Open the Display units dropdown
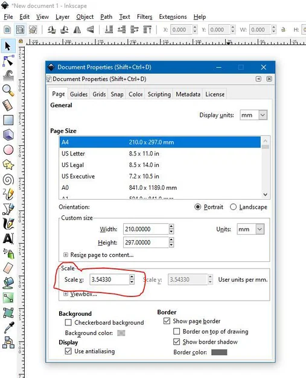Viewport: 306px width, 378px height. (x=253, y=115)
